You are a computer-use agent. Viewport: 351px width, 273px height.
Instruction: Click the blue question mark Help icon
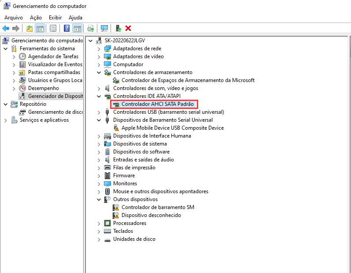pos(67,29)
